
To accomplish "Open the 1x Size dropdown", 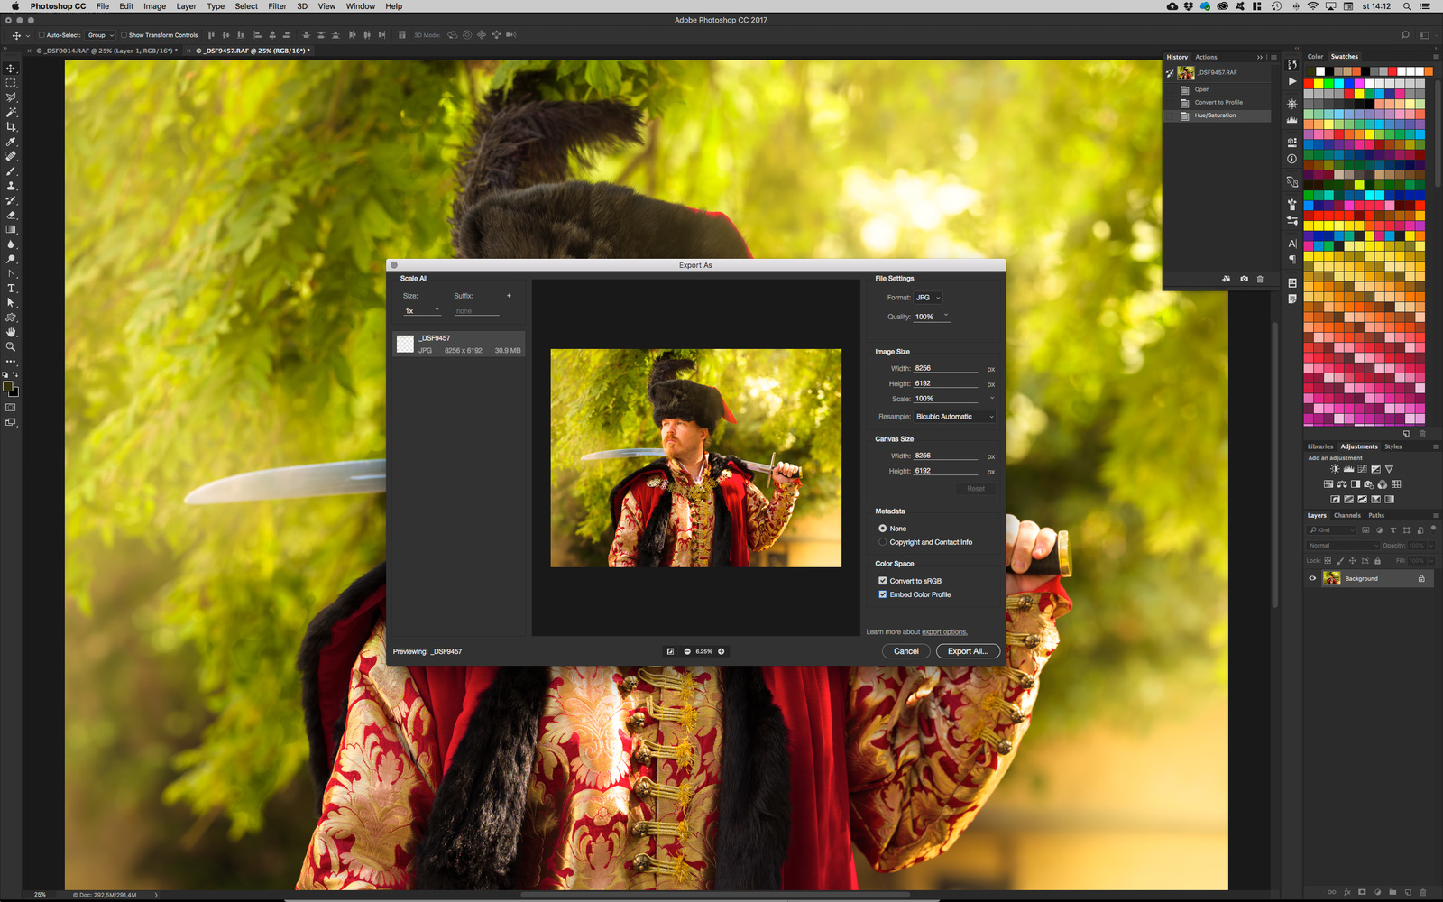I will (x=422, y=311).
